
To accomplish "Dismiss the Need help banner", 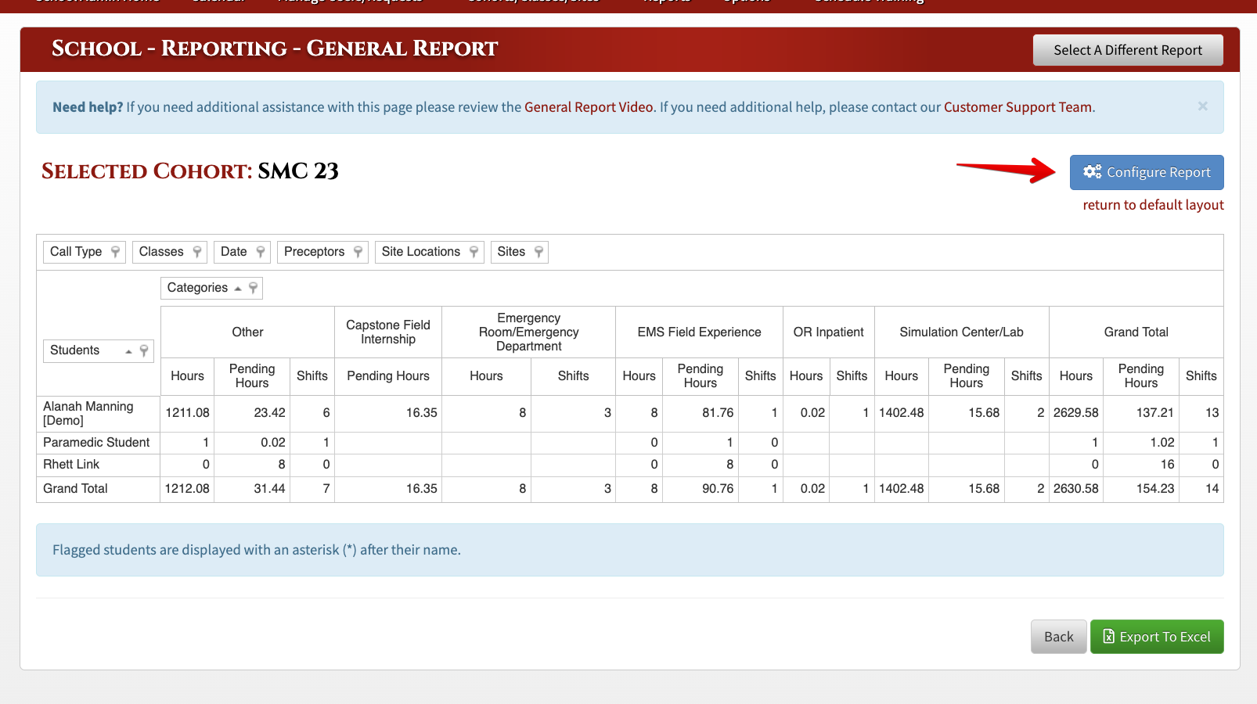I will point(1203,106).
